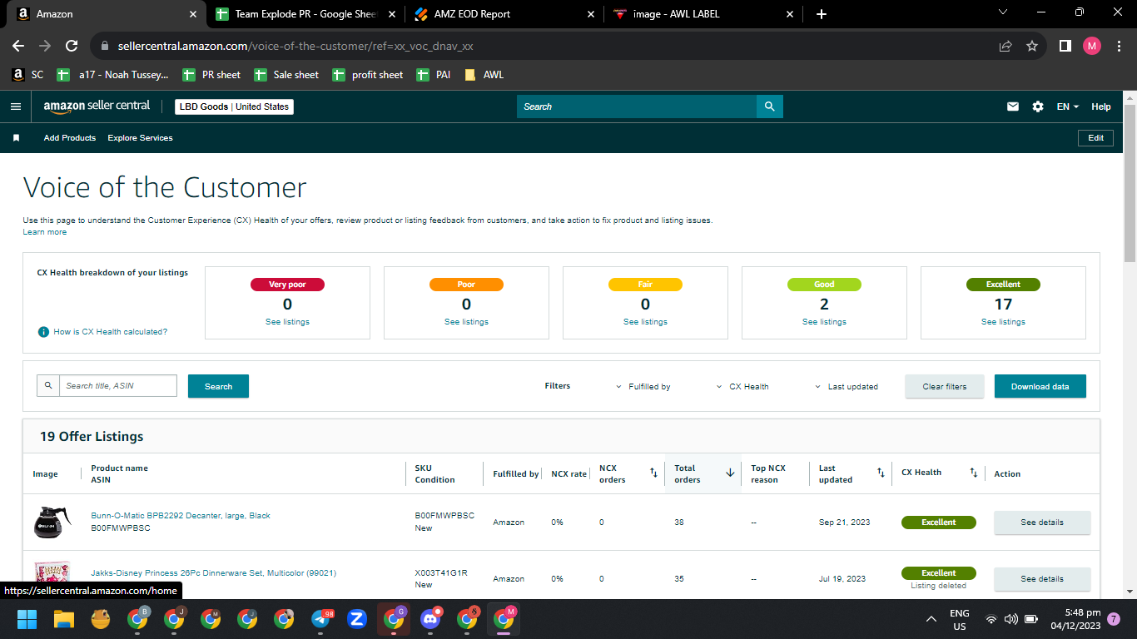
Task: Expand the CX Health filter dropdown
Action: tap(742, 387)
